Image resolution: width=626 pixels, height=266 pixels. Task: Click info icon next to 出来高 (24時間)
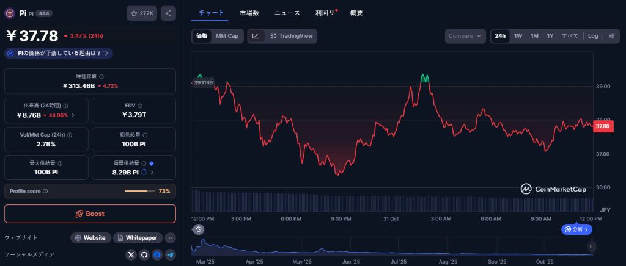65,106
